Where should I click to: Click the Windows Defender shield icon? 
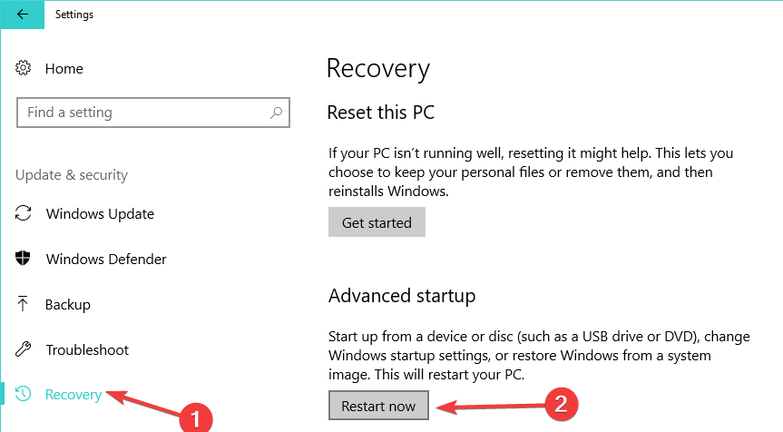pos(24,260)
